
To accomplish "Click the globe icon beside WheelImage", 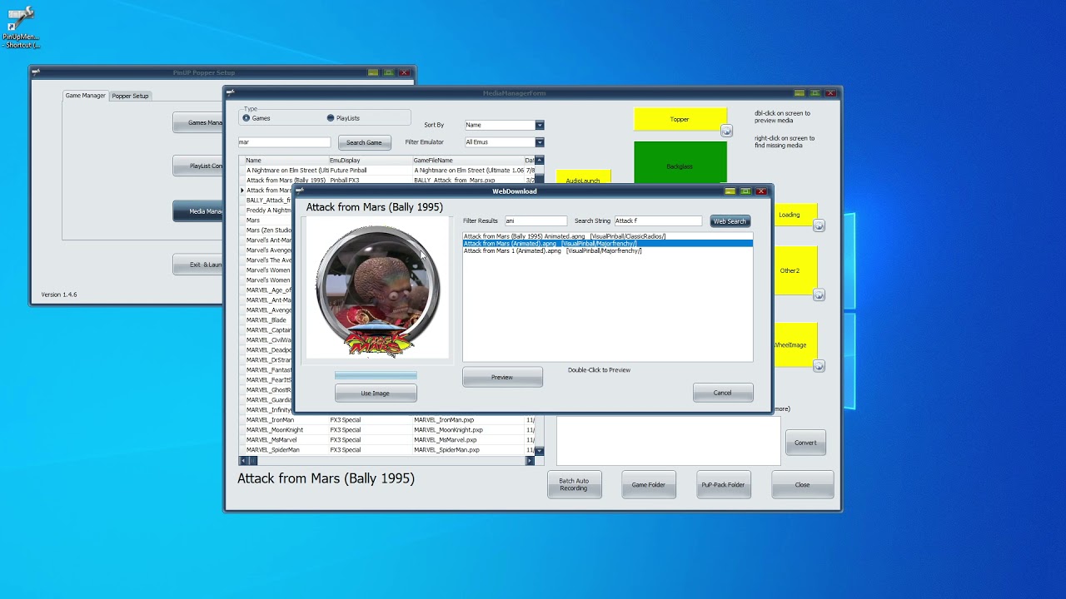I will [x=819, y=366].
